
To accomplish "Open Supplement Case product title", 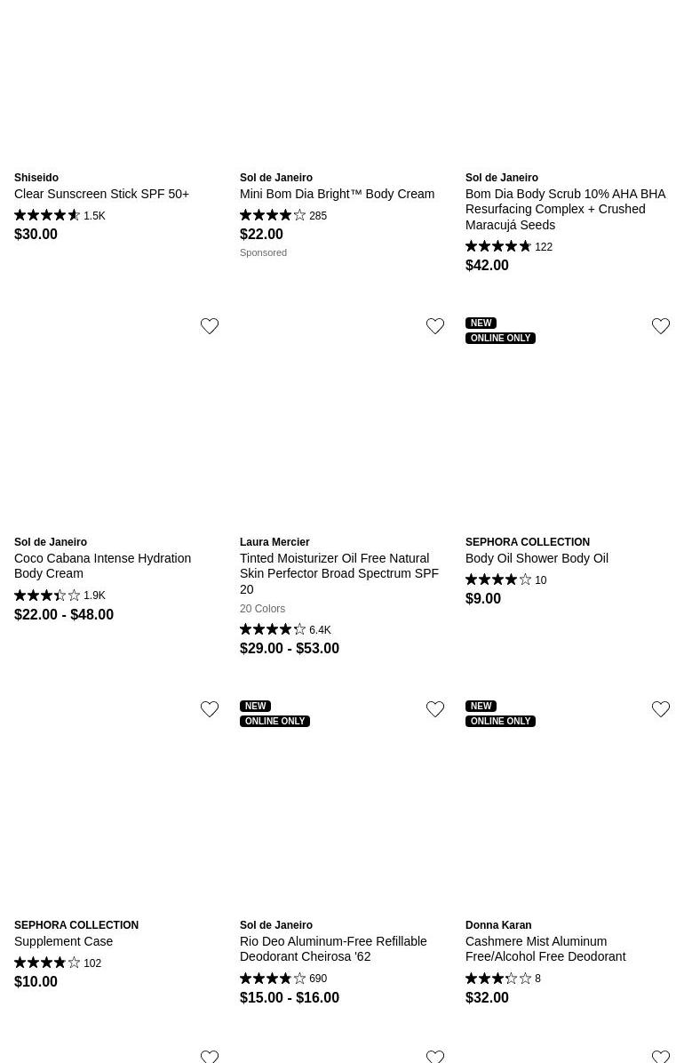I will point(63,941).
